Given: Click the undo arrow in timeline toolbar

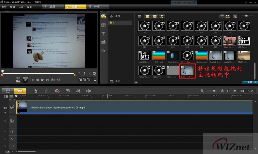Looking at the screenshot, I should pyautogui.click(x=35, y=91).
